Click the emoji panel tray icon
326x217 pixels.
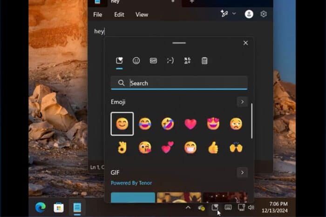pos(215,207)
